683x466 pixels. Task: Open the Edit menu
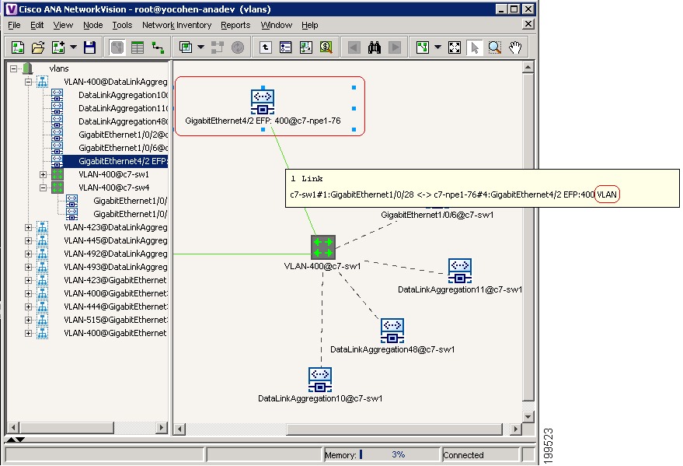point(37,25)
